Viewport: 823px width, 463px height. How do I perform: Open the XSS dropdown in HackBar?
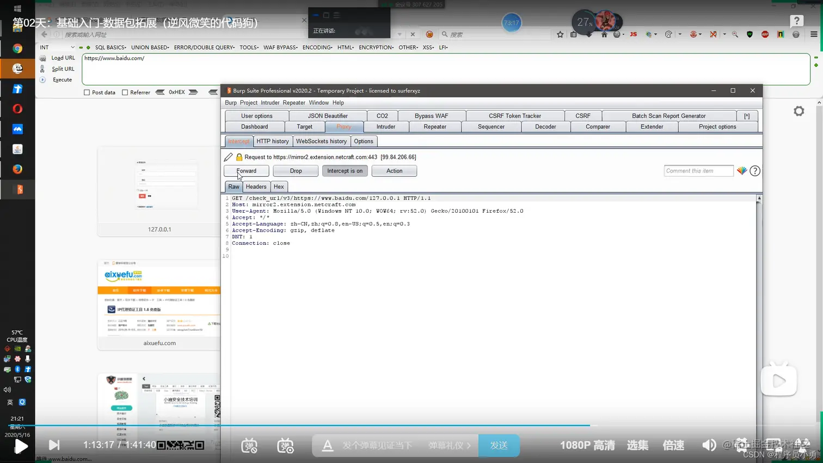[428, 47]
